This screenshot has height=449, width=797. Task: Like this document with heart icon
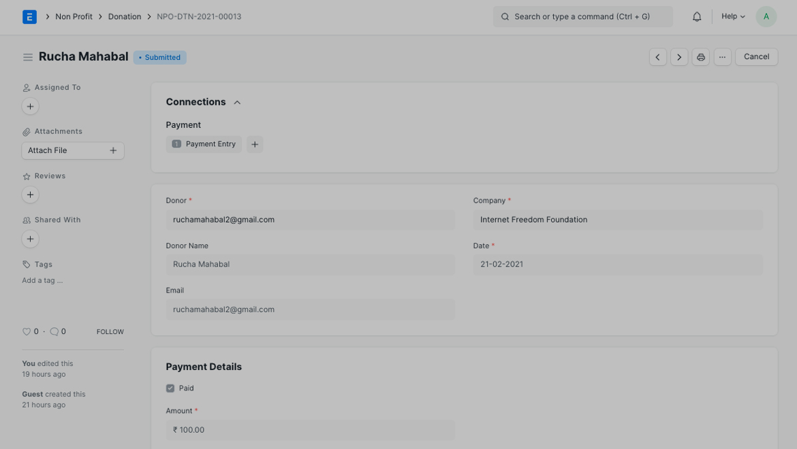pos(27,332)
